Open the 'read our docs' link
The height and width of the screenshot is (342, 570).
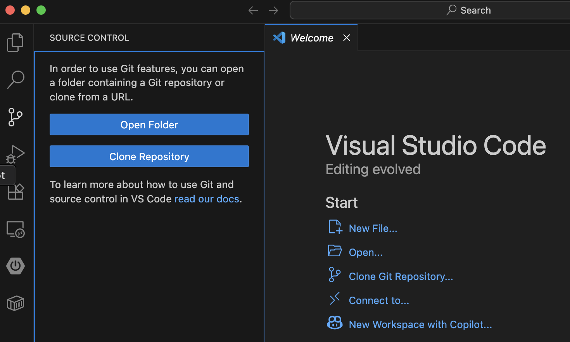click(207, 199)
